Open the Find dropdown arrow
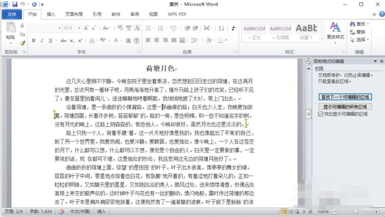Image resolution: width=385 pixels, height=217 pixels. click(368, 24)
